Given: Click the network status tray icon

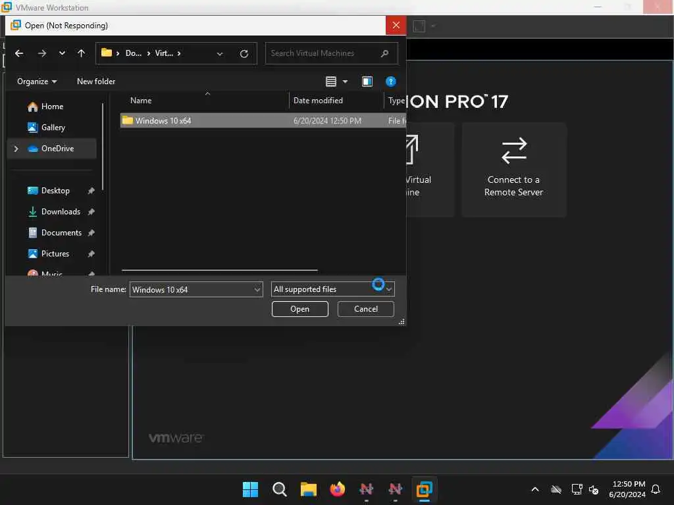Looking at the screenshot, I should click(577, 489).
